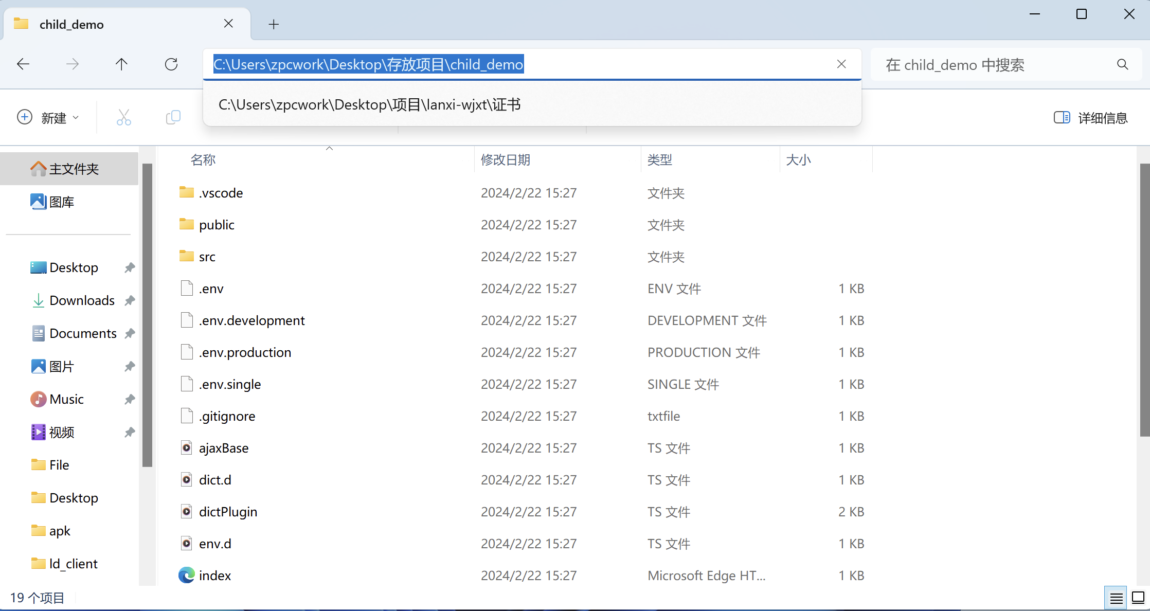Expand the 新建 dropdown menu
The image size is (1150, 611).
pyautogui.click(x=48, y=118)
